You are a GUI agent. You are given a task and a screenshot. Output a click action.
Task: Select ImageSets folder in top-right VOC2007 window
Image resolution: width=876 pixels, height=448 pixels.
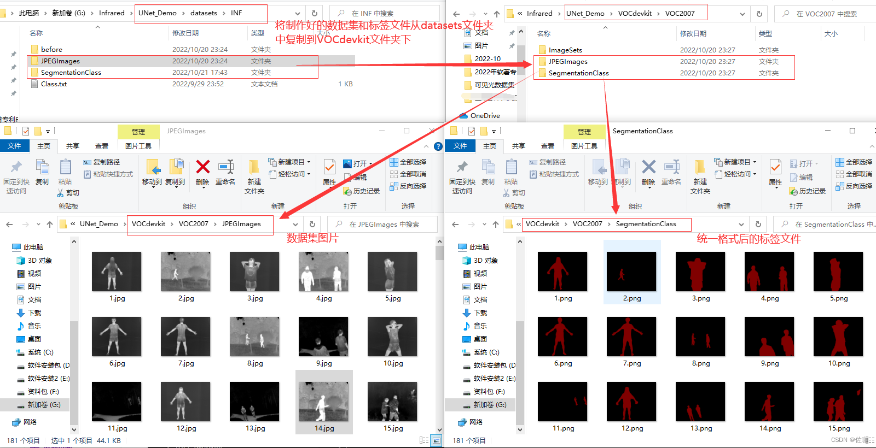point(565,50)
